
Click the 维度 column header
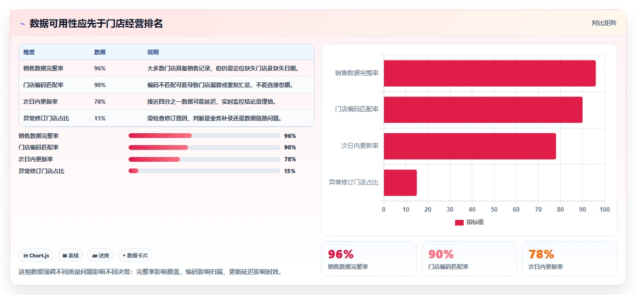coord(29,52)
